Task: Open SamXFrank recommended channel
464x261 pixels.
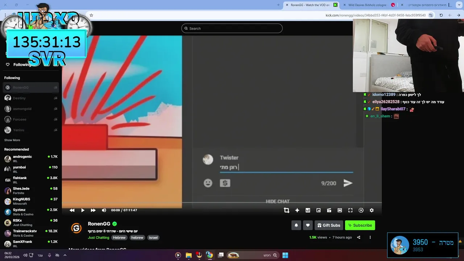Action: pyautogui.click(x=31, y=244)
